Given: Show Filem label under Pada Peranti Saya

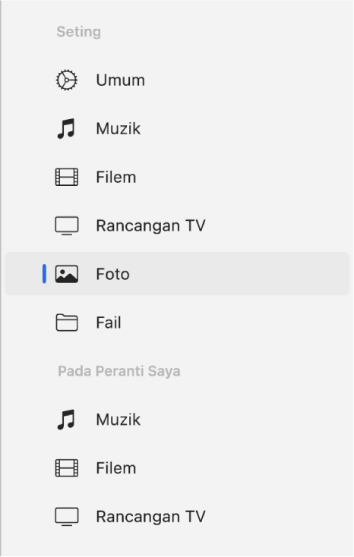Looking at the screenshot, I should pyautogui.click(x=116, y=468).
